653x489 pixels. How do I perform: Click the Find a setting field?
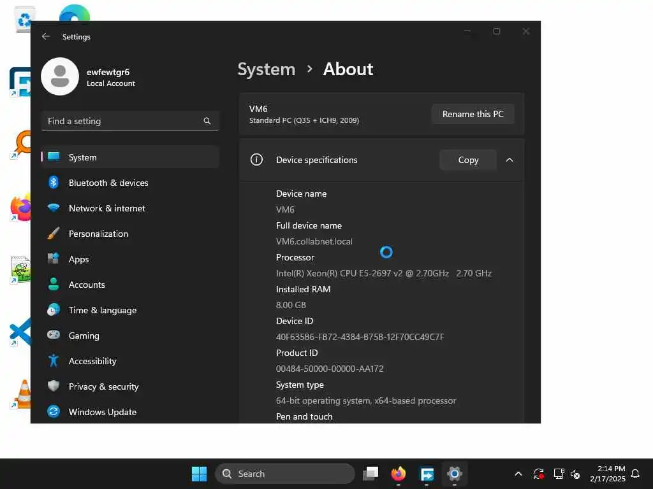coord(130,121)
